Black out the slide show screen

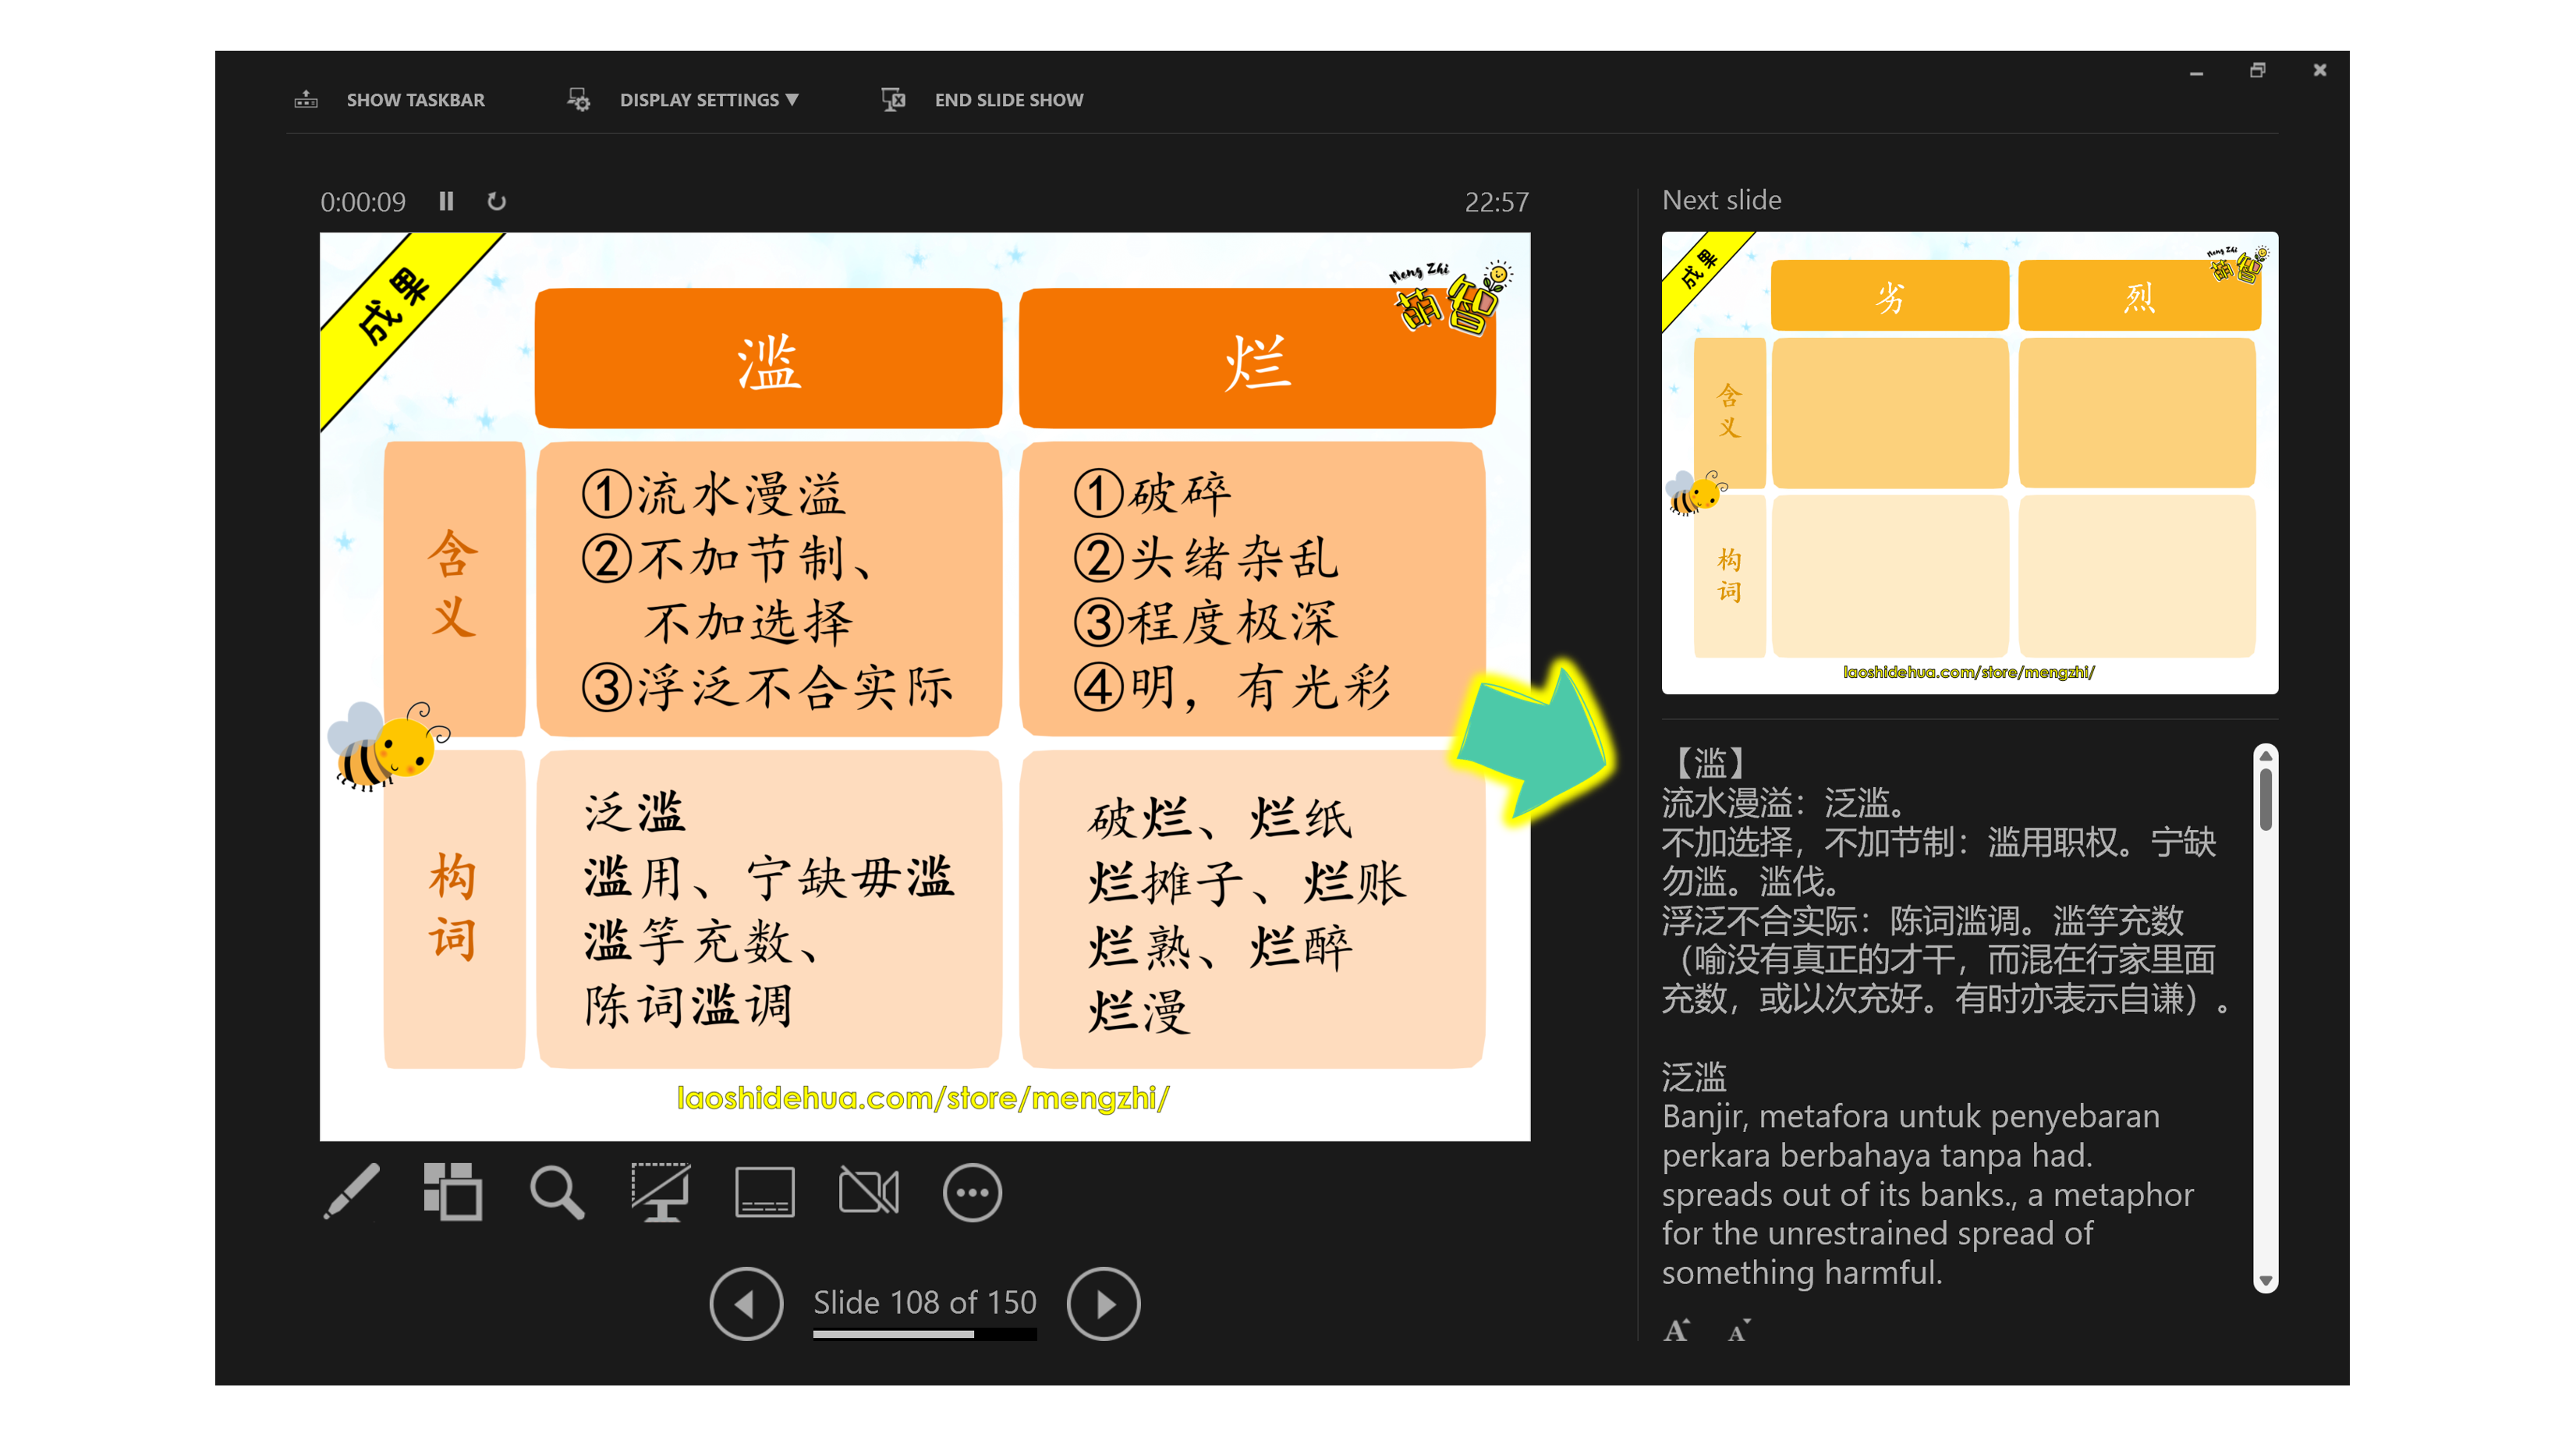660,1192
